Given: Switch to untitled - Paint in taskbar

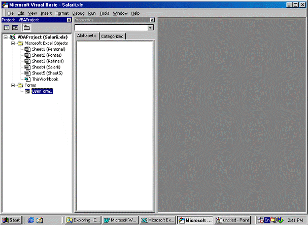Looking at the screenshot, I should coord(233,220).
